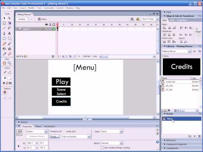Screen dimensions: 203x152
Task: Toggle the To Stage align button
Action: 198,35
